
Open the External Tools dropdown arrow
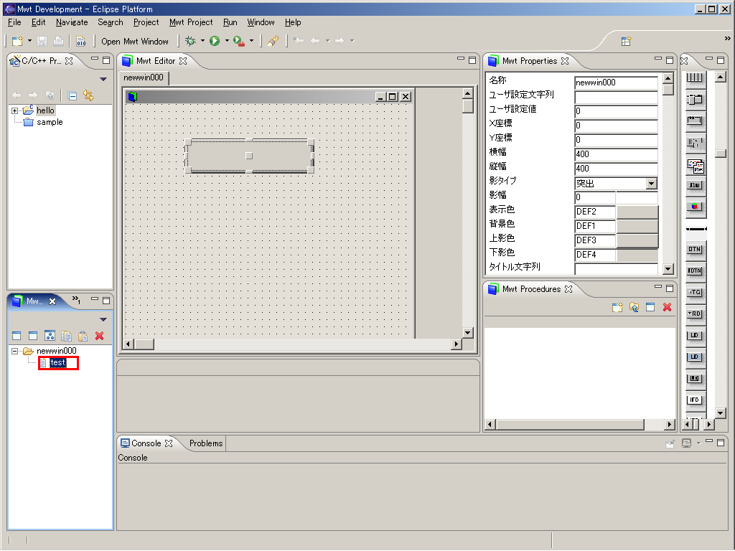click(251, 41)
